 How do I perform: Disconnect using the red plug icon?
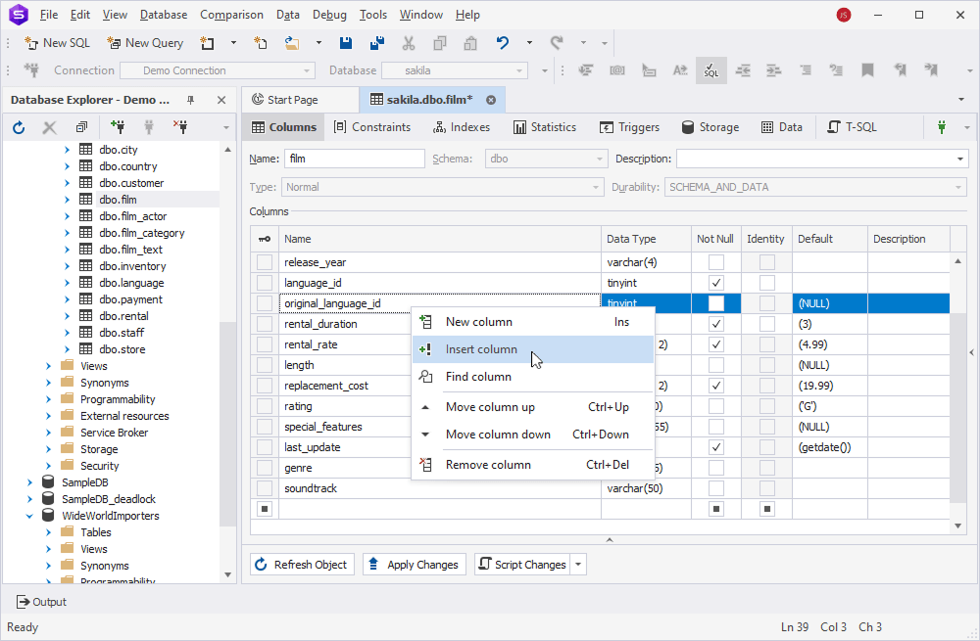pos(181,126)
